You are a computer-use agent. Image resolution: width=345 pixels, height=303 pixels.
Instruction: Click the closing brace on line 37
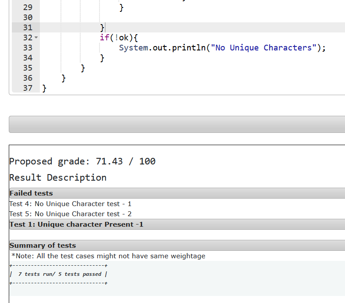44,89
